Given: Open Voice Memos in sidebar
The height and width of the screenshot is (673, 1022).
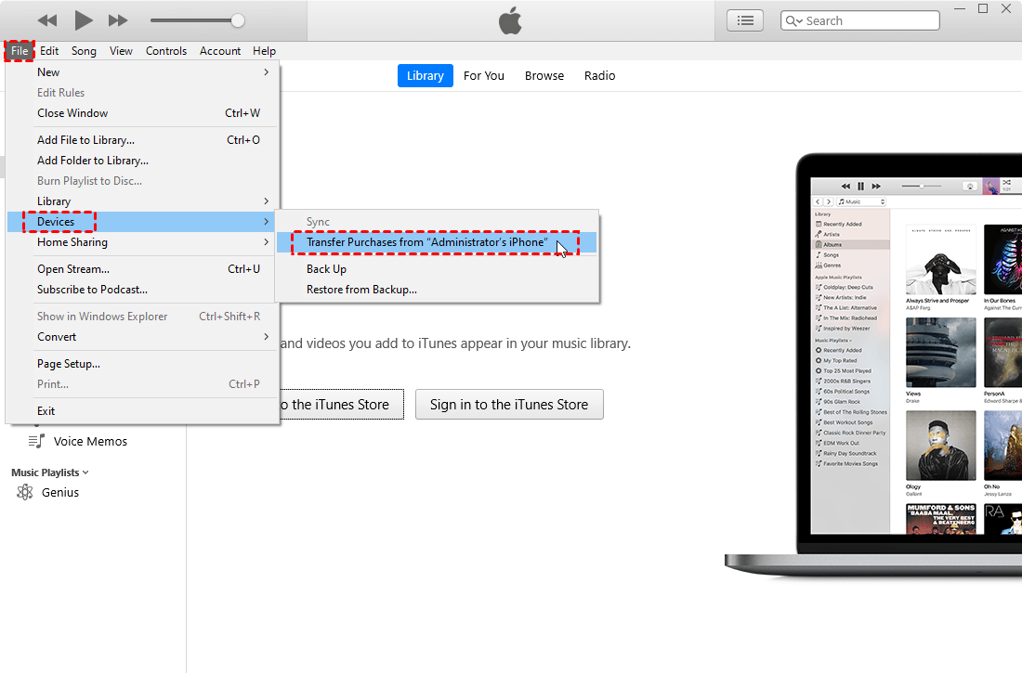Looking at the screenshot, I should 90,442.
